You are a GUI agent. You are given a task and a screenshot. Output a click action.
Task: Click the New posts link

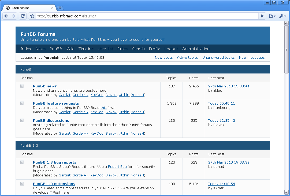(164, 58)
